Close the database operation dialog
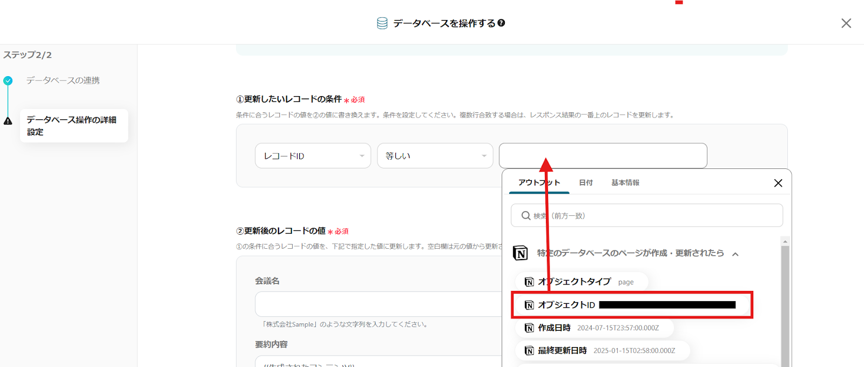The height and width of the screenshot is (367, 864). point(846,23)
